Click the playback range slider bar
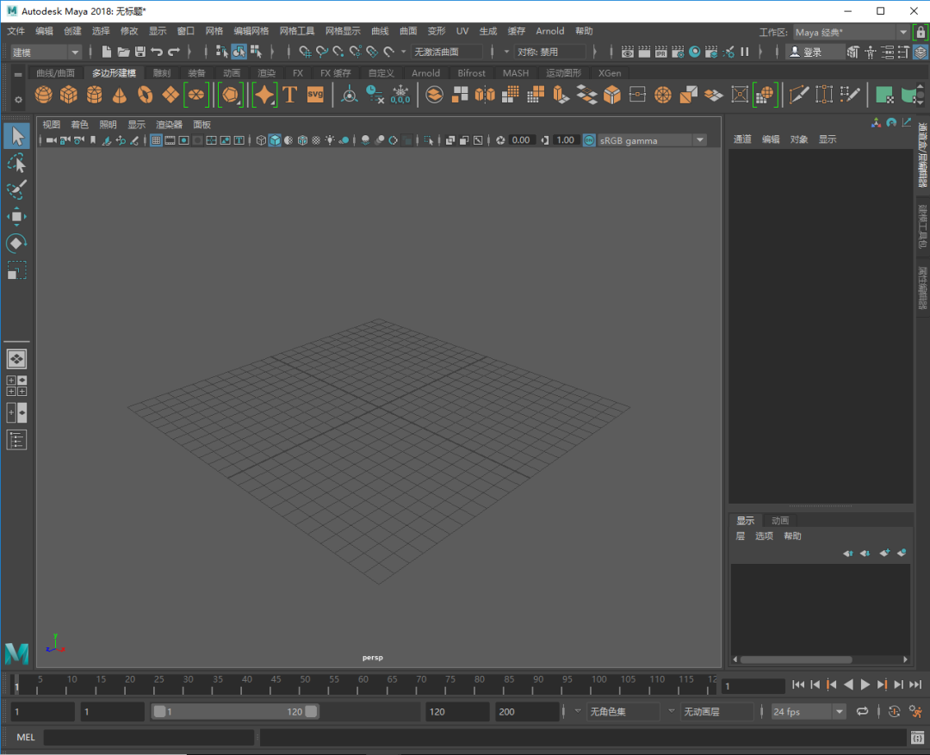The width and height of the screenshot is (930, 755). pos(234,712)
